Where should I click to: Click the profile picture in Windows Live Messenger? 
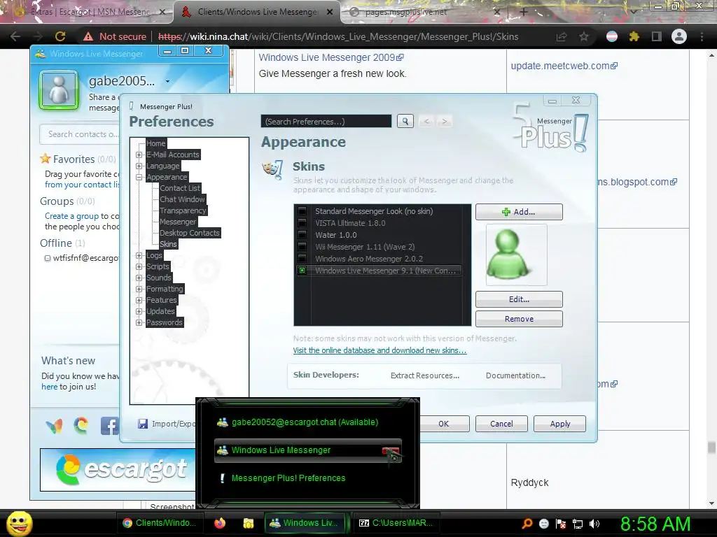(59, 90)
